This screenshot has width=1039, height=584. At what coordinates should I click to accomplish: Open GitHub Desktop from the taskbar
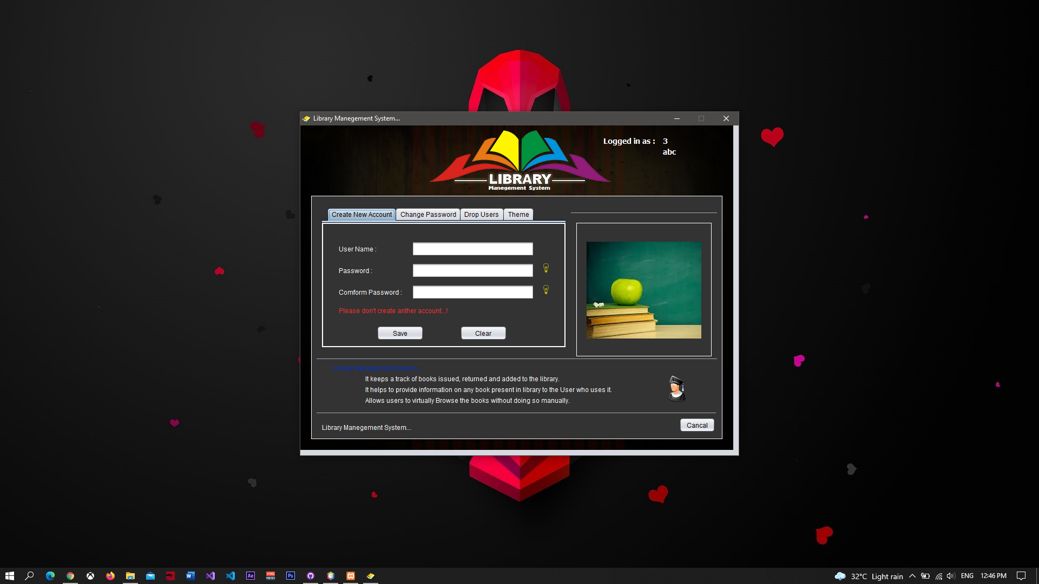(x=311, y=575)
